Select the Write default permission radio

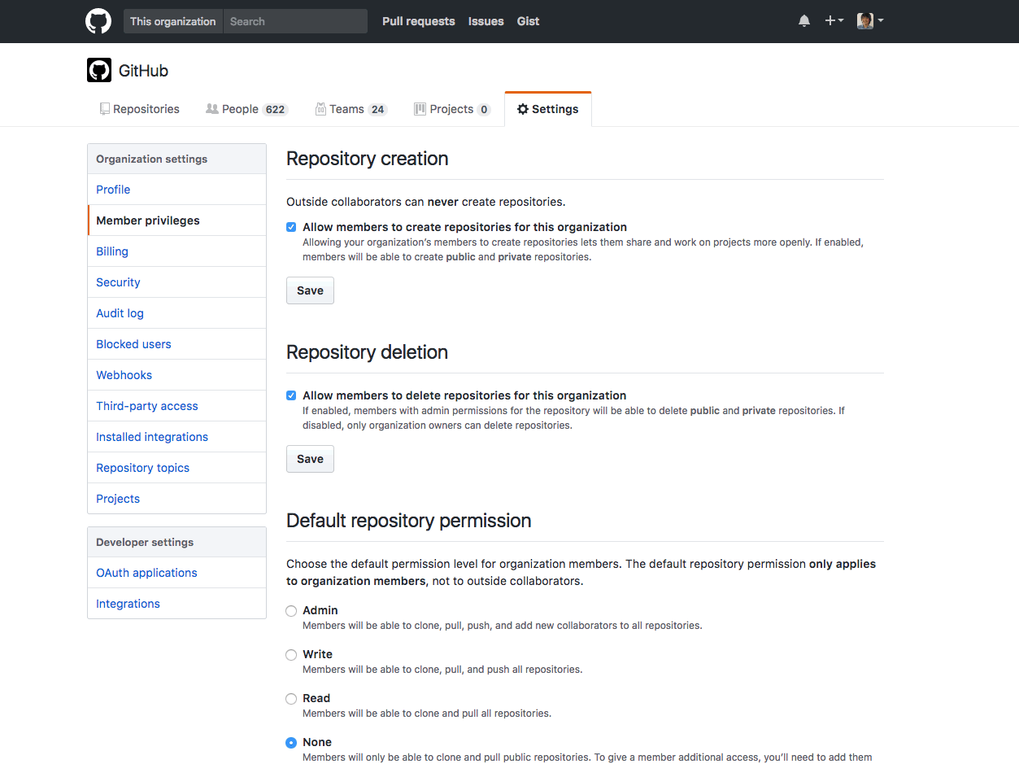(x=291, y=655)
